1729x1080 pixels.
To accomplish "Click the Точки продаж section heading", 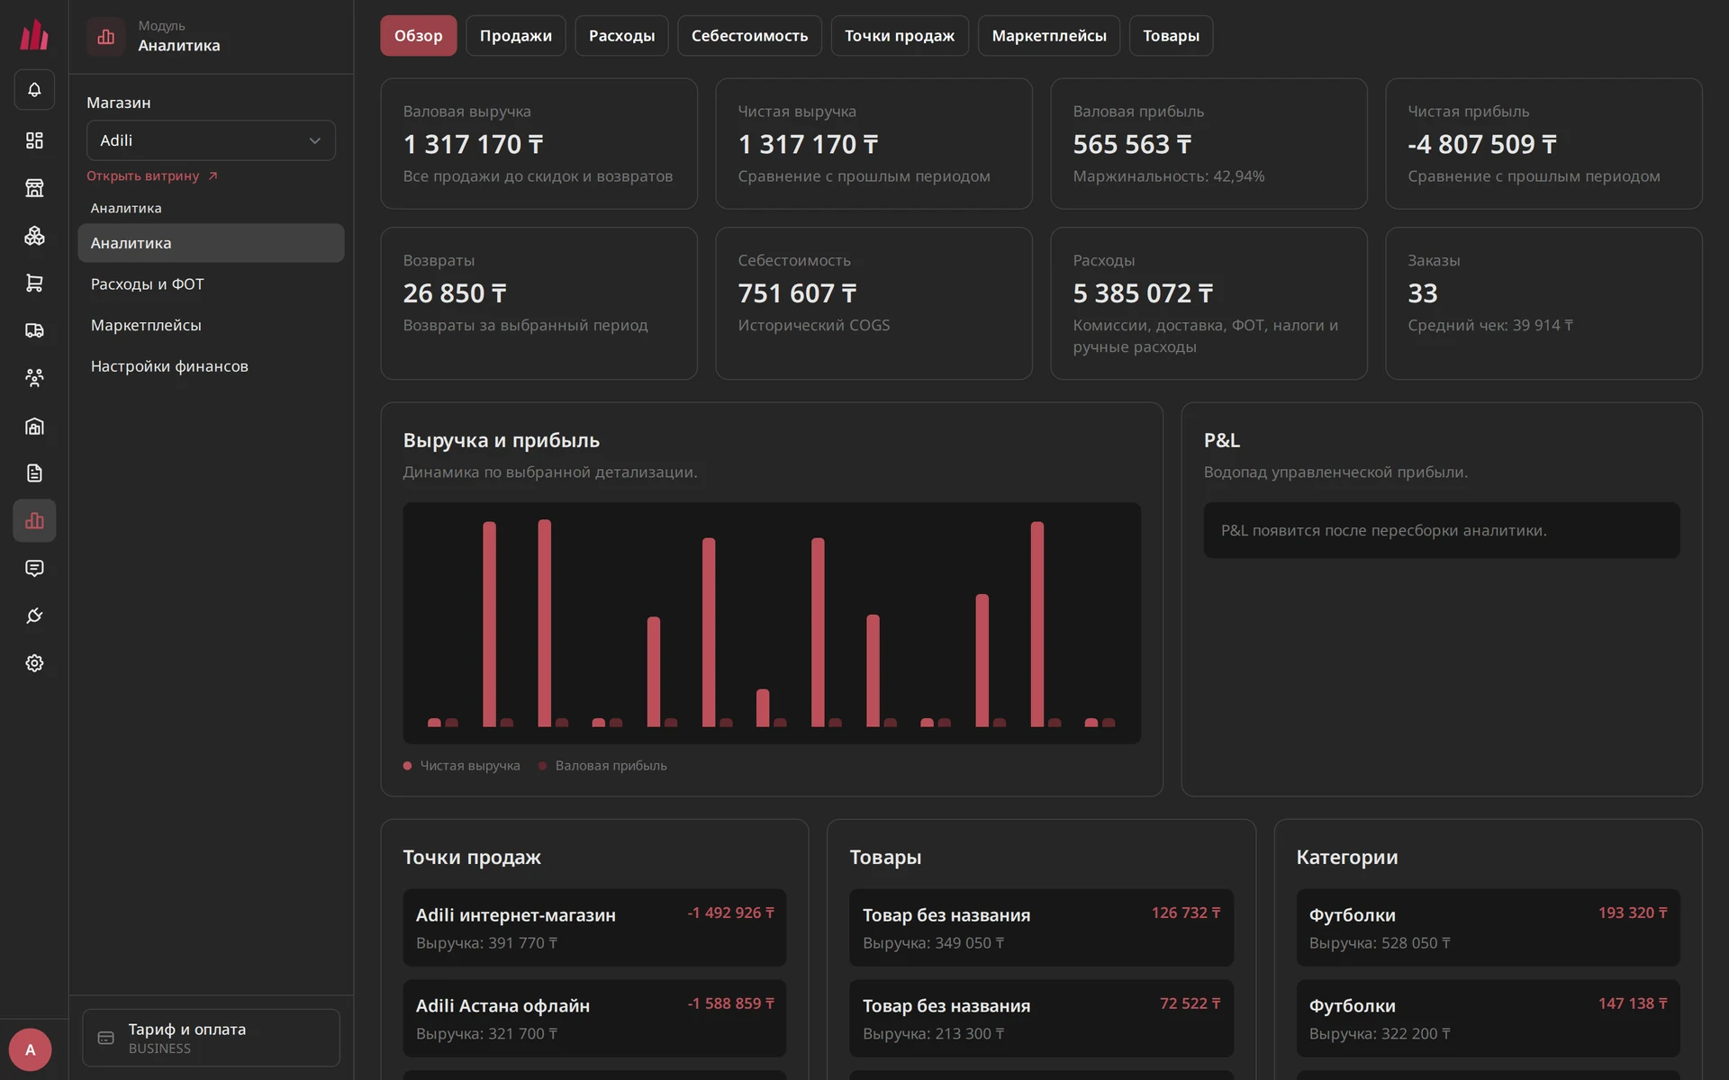I will pos(472,858).
